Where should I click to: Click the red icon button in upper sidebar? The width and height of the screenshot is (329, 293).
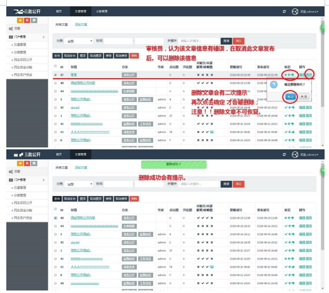[x=27, y=20]
